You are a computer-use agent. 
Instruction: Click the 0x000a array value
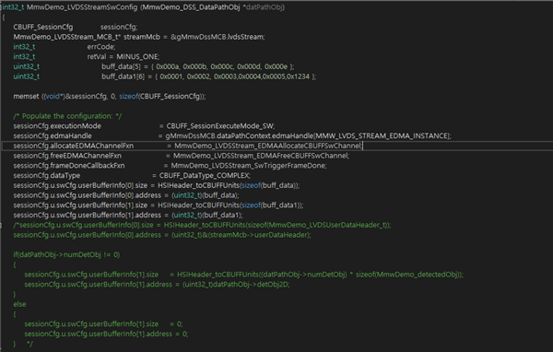click(x=168, y=66)
